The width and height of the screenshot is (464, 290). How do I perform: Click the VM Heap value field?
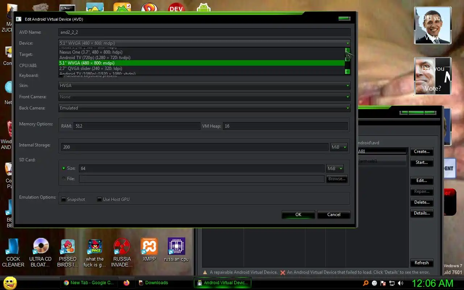[285, 126]
